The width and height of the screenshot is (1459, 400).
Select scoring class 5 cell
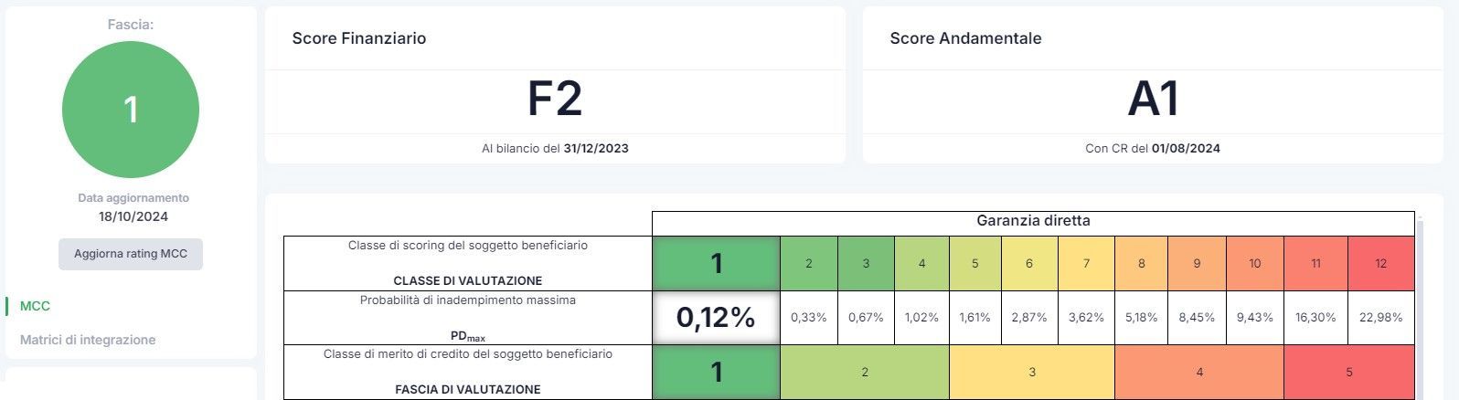(975, 263)
